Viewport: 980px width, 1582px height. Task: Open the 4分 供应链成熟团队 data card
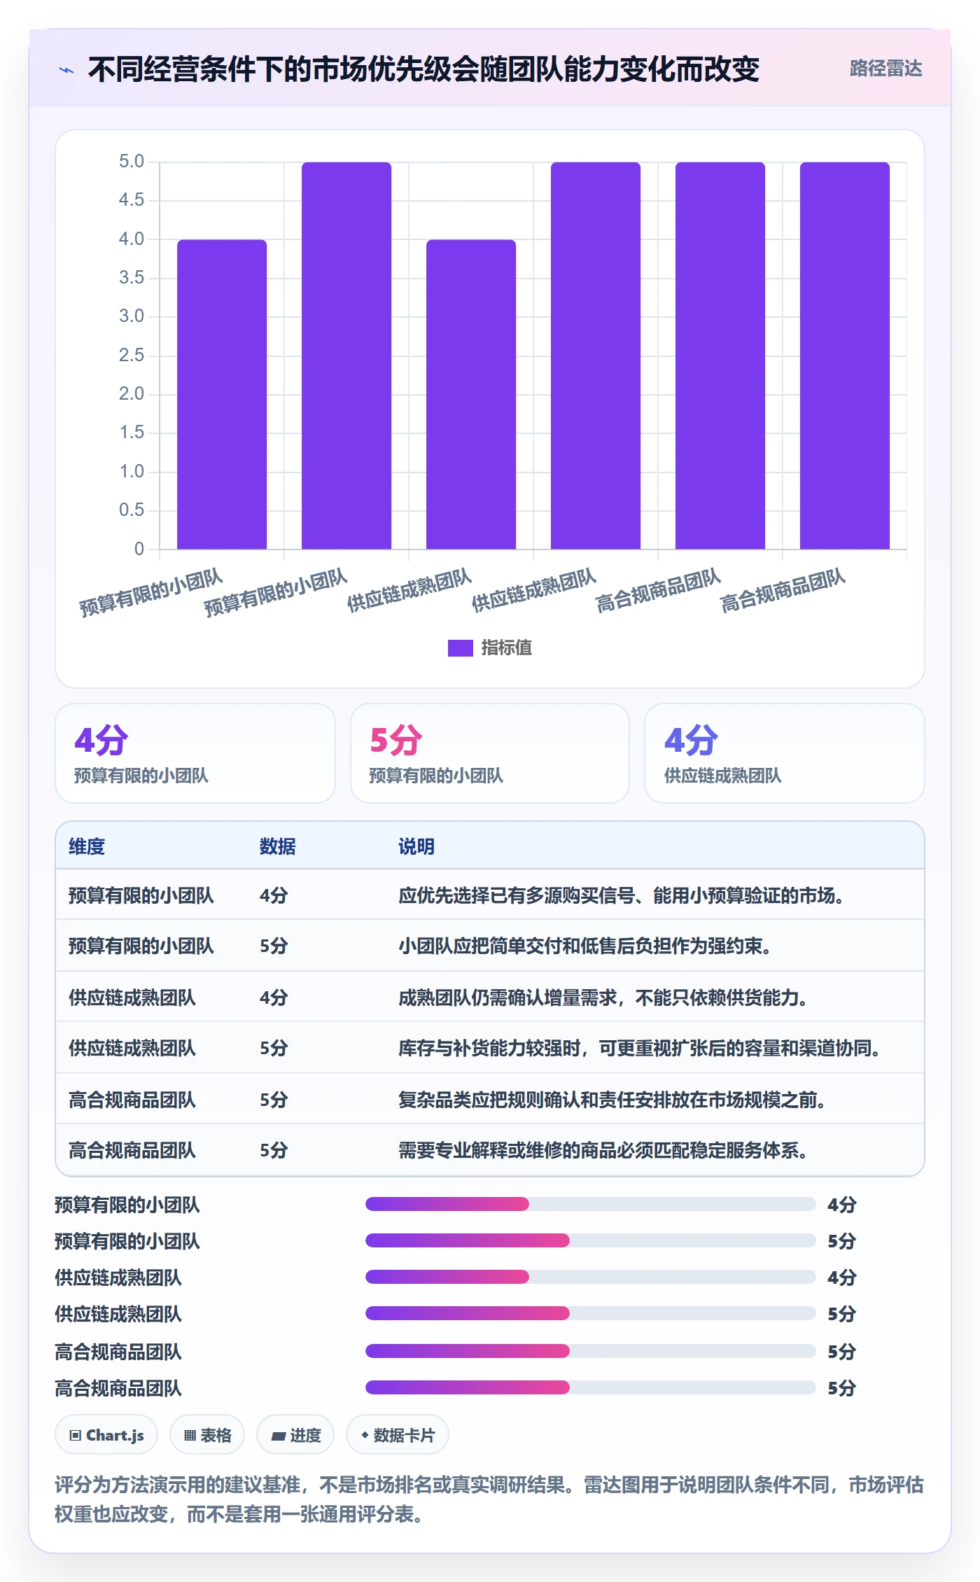point(785,753)
